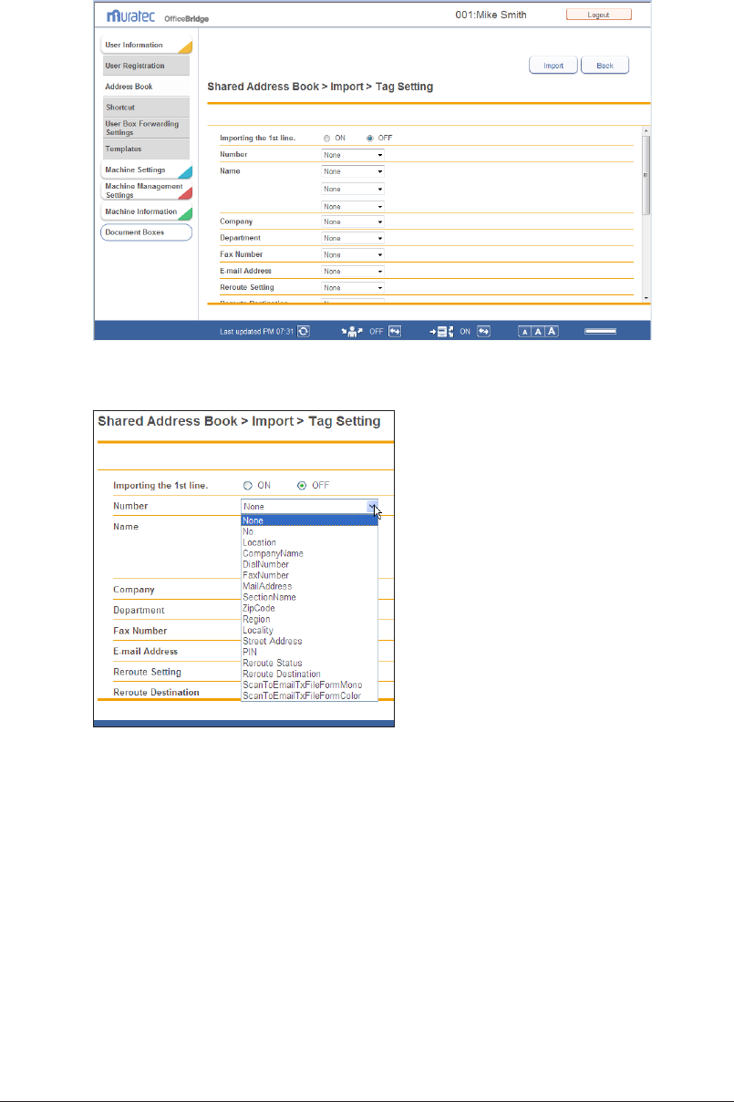Open User Registration in sidebar
734x1102 pixels.
click(x=146, y=66)
